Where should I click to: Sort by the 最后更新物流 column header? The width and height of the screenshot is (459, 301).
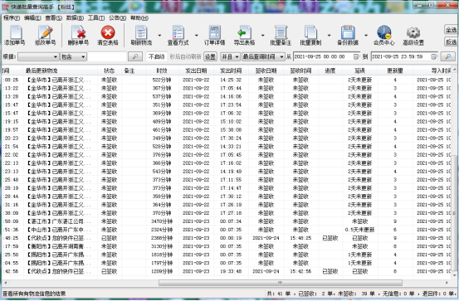coord(42,70)
